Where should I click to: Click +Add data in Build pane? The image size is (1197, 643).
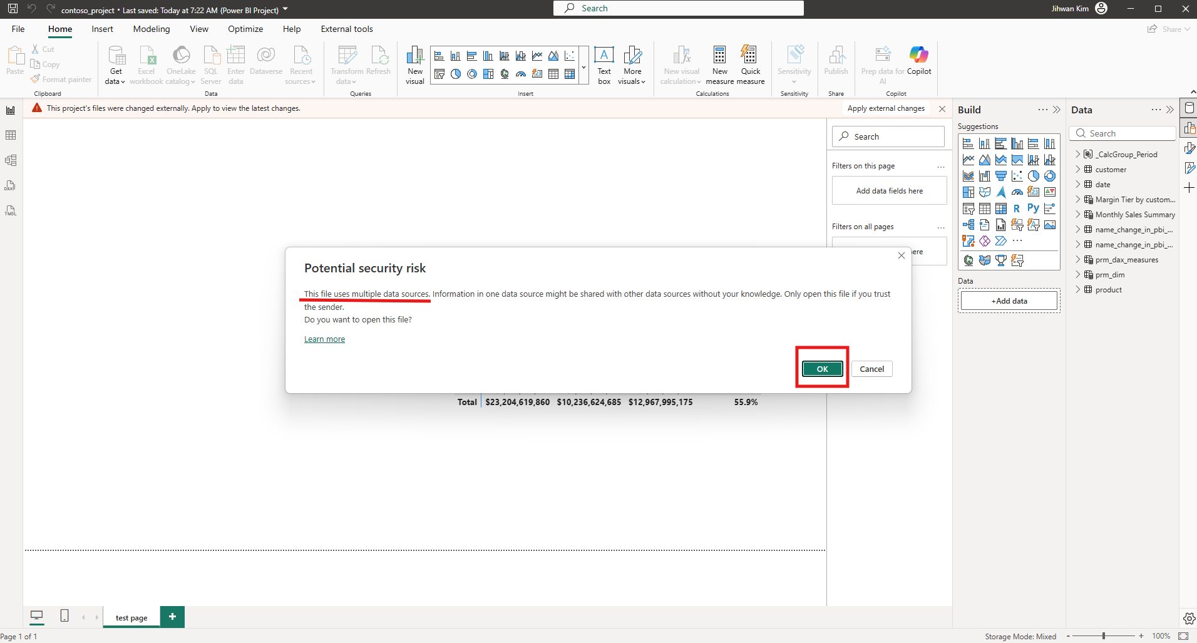[x=1009, y=301]
